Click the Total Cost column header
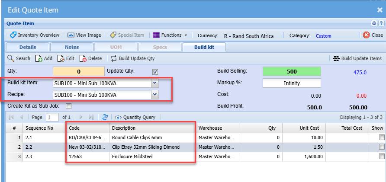Image resolution: width=386 pixels, height=182 pixels. tap(347, 128)
